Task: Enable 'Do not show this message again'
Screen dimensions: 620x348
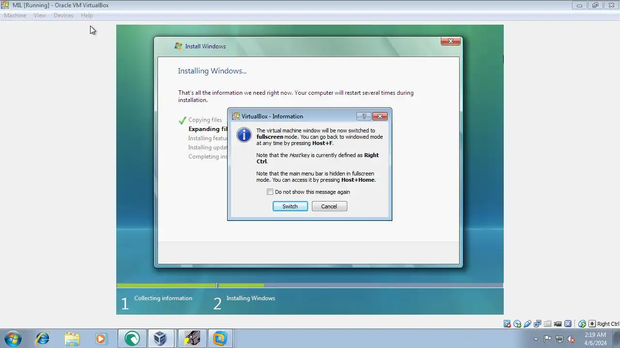Action: tap(270, 192)
